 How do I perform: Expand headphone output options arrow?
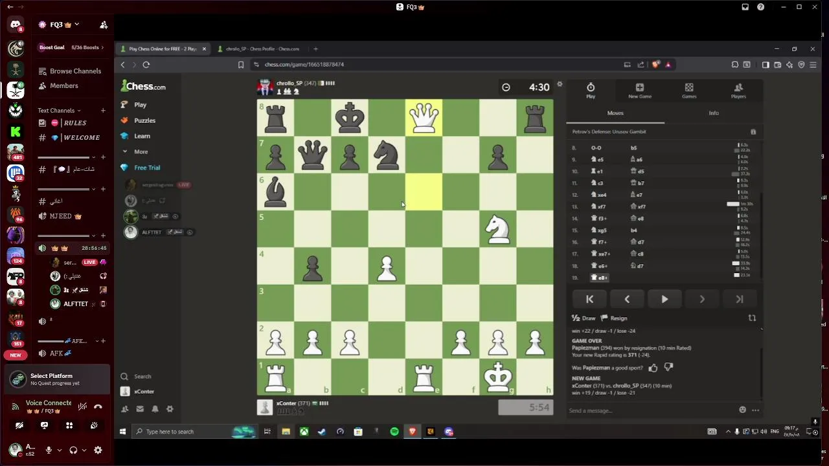(x=84, y=450)
